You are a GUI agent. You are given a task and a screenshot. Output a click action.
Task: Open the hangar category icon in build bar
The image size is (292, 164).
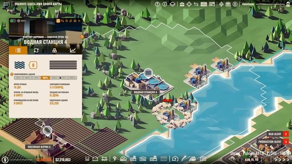point(143,159)
